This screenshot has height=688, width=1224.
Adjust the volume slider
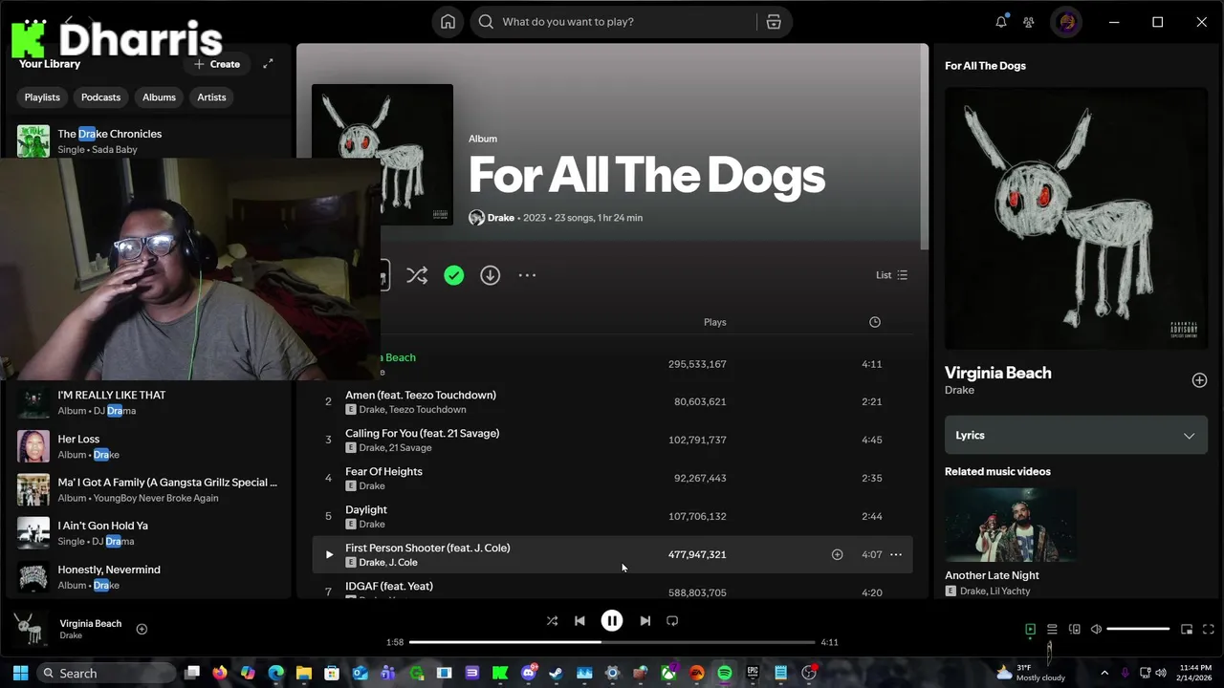tap(1138, 629)
